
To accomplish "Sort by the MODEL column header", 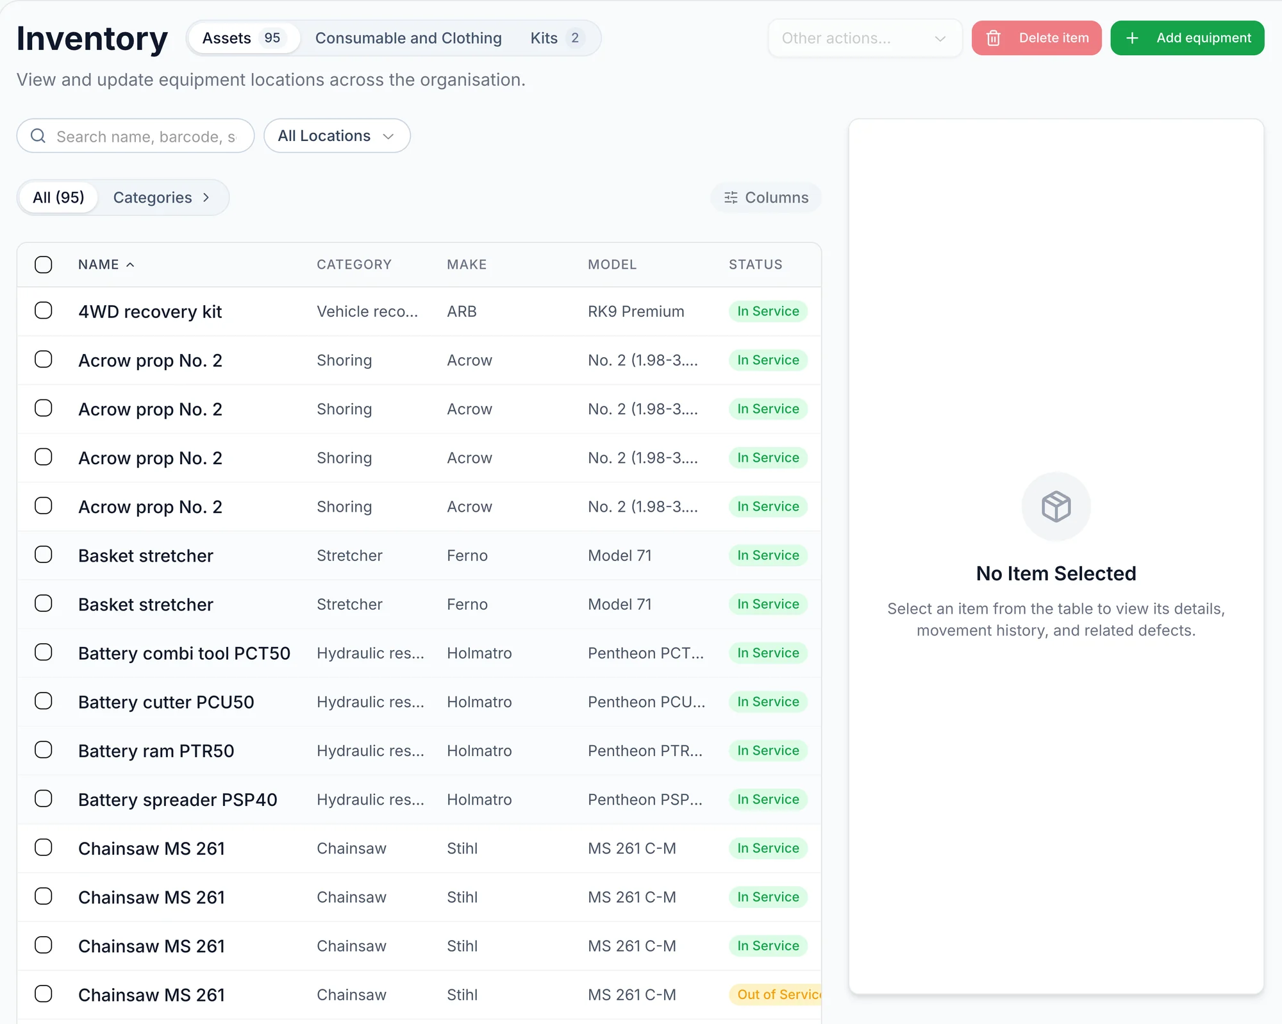I will [x=612, y=265].
